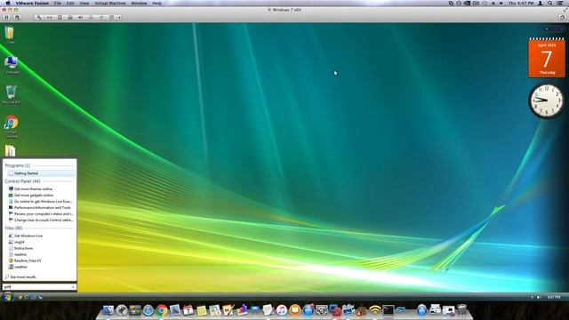Open GarageBand guitar icon in Dock
This screenshot has width=569, height=320.
coord(361,310)
